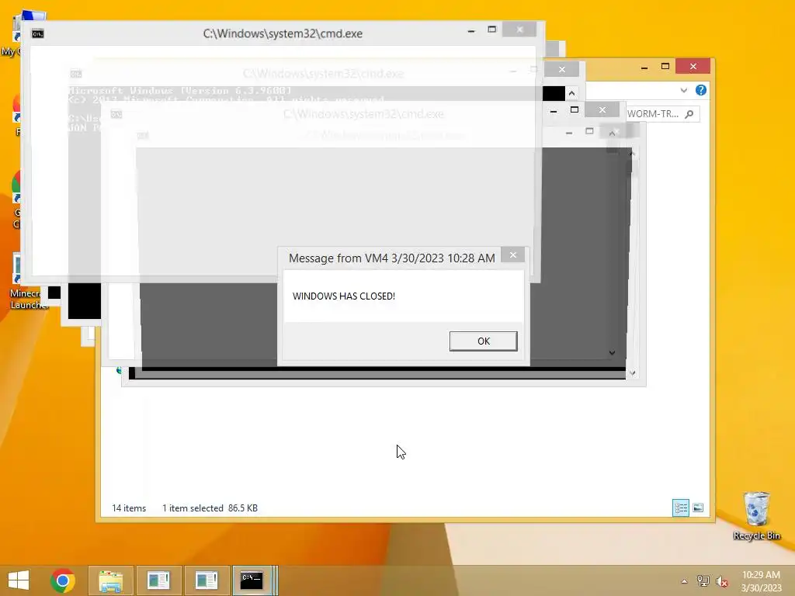Select the cmd.exe taskbar button
This screenshot has height=596, width=795.
252,580
